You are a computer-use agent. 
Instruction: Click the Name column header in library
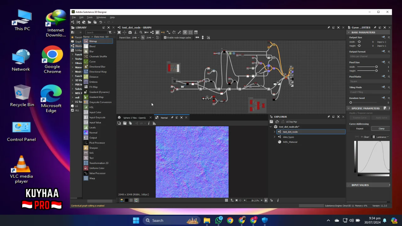click(86, 37)
